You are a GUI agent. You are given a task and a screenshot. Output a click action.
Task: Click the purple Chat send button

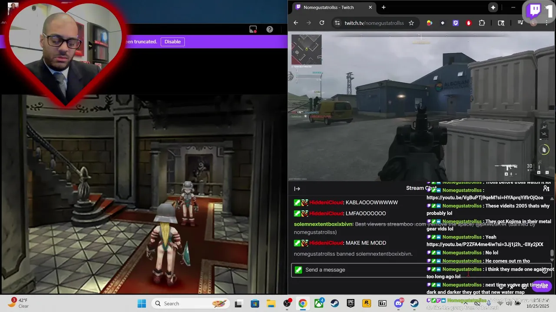(541, 286)
